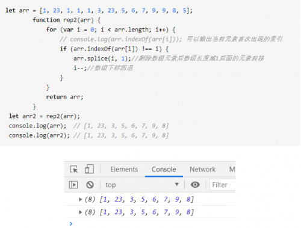Viewport: 301px width, 228px height.
Task: Focus the console Filter field
Action: click(x=223, y=185)
